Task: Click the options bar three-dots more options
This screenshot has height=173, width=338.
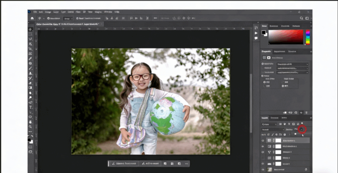Action: [x=155, y=18]
